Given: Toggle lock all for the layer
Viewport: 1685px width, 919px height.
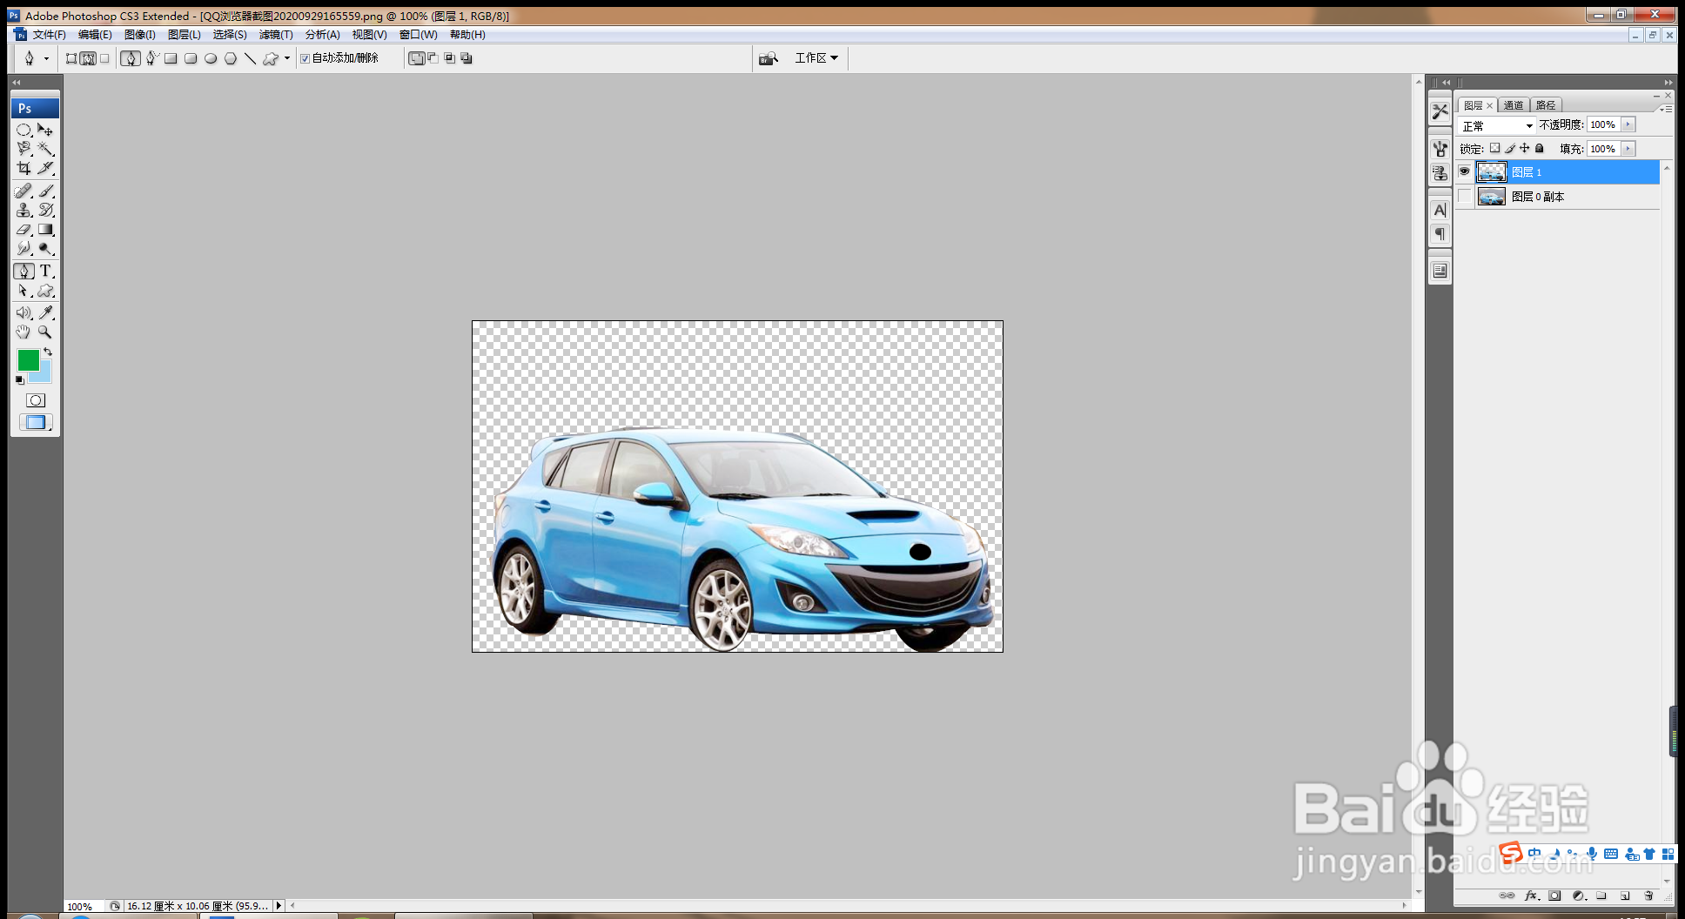Looking at the screenshot, I should (x=1539, y=148).
